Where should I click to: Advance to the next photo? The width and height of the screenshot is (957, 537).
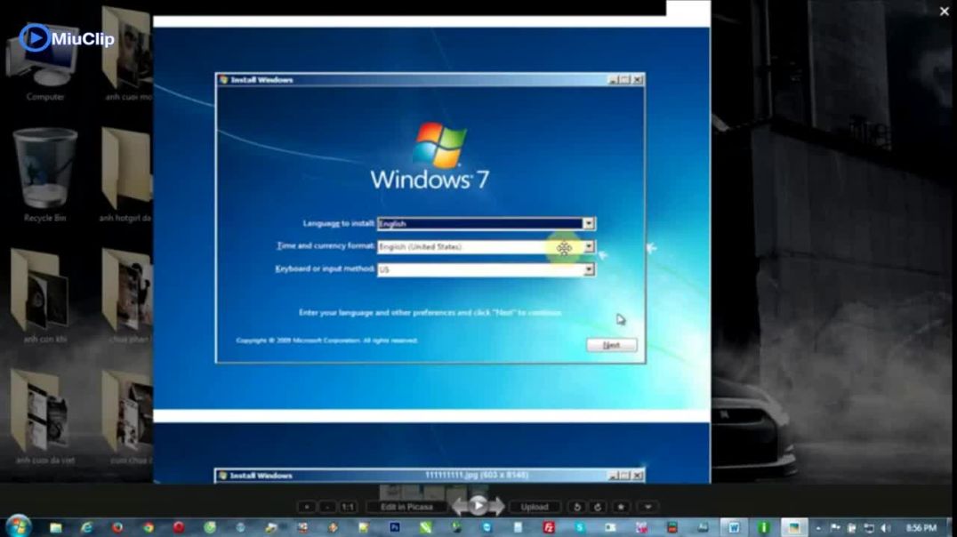499,506
